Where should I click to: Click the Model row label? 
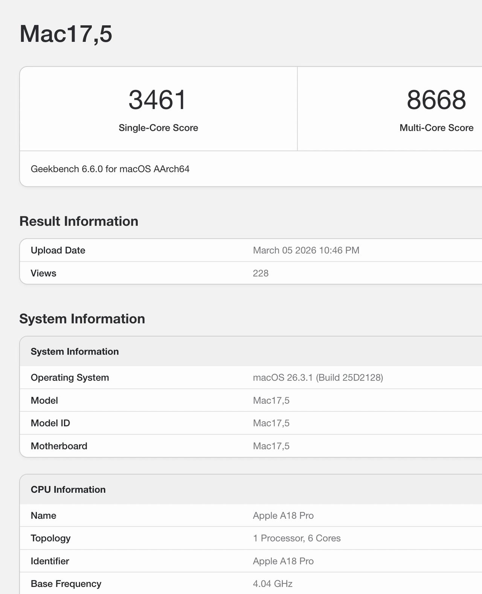[44, 400]
